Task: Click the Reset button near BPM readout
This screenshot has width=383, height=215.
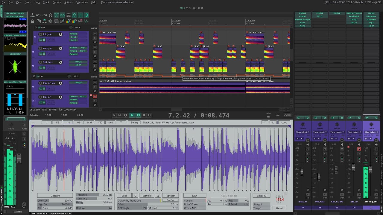Action: (279, 208)
